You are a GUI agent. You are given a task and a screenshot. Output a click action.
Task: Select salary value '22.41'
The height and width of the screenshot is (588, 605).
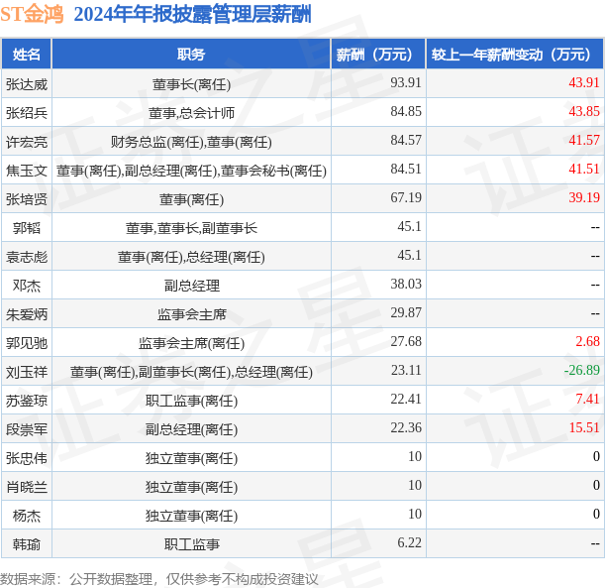(406, 399)
